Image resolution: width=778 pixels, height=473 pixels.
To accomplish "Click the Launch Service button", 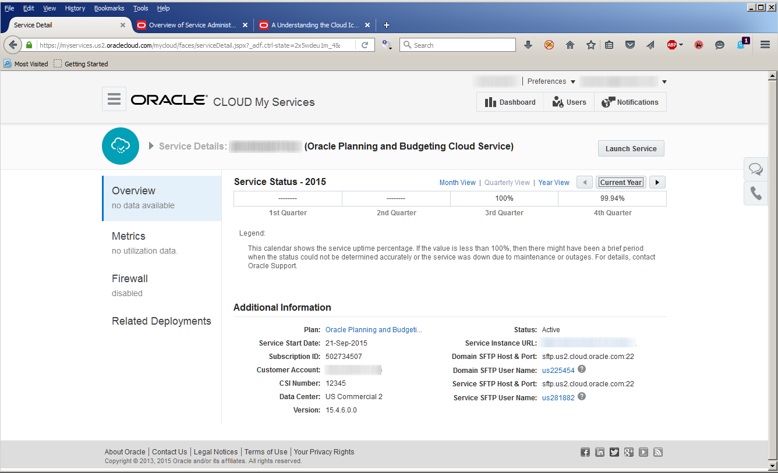I will tap(631, 148).
